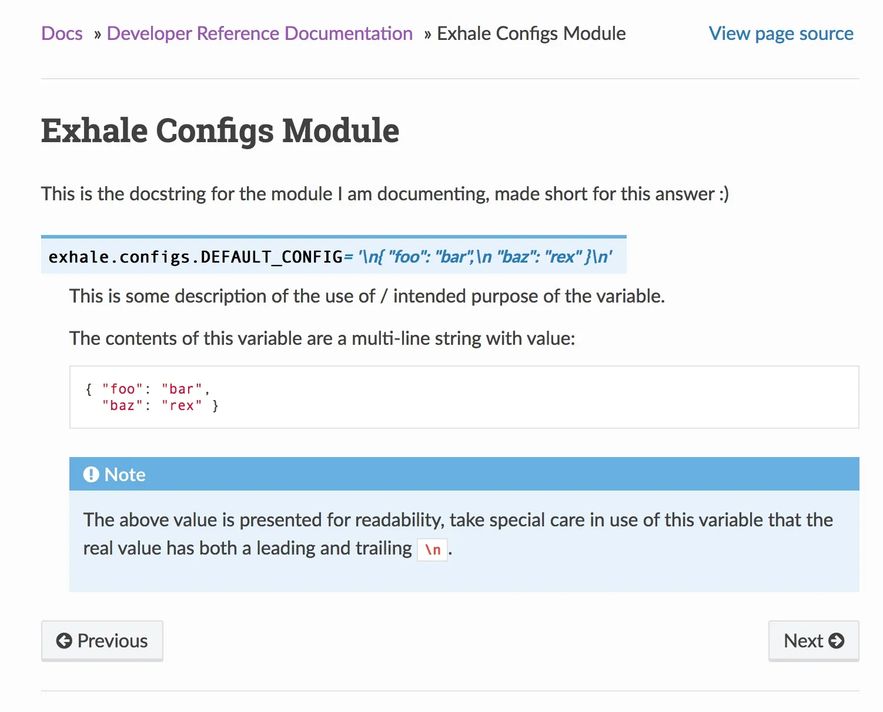Screen dimensions: 883x712
Task: Click the View page source link
Action: tap(781, 33)
